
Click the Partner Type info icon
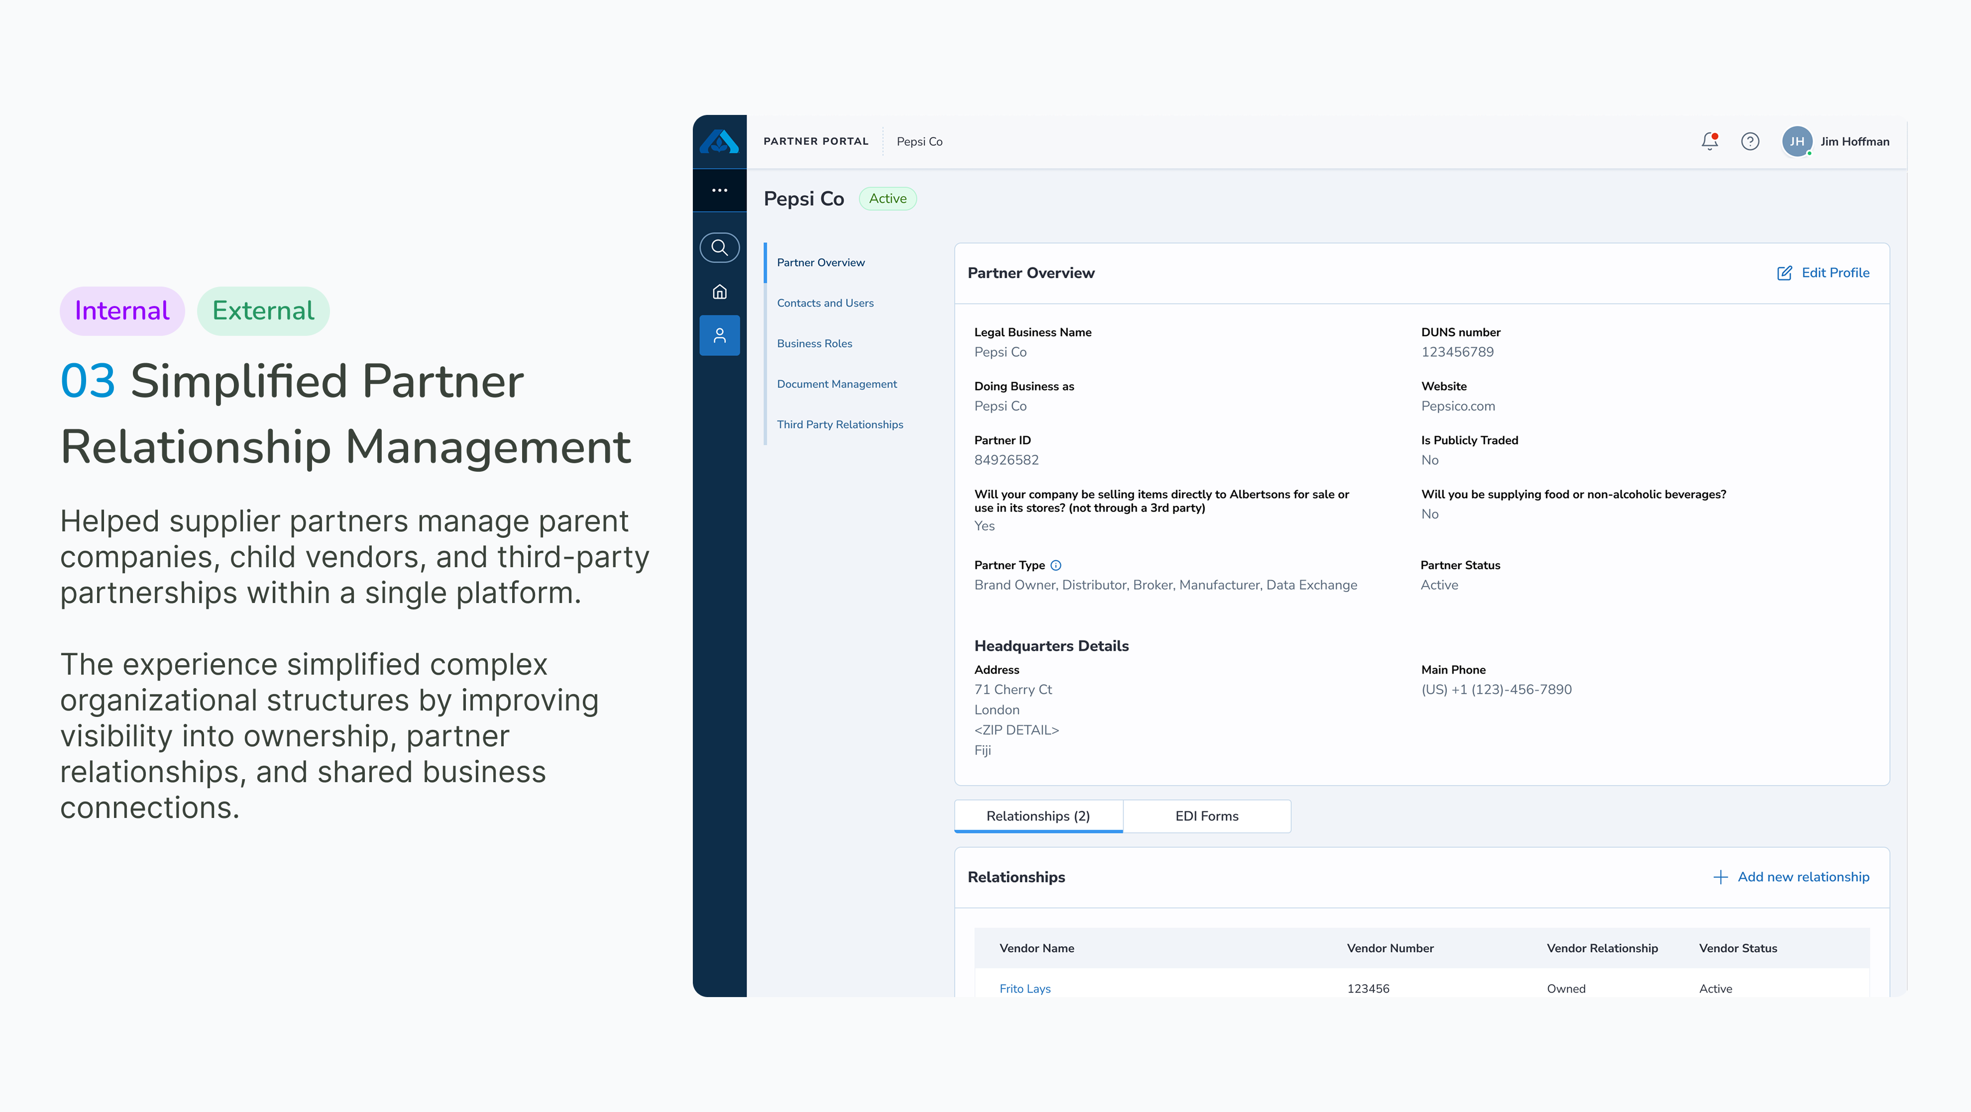coord(1056,565)
